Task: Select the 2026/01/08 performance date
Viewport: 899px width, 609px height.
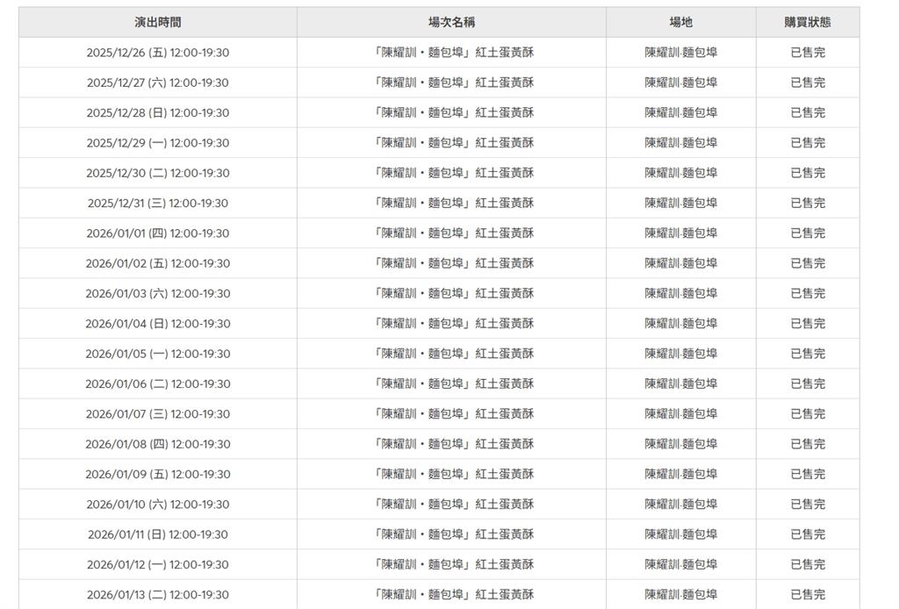Action: [158, 443]
